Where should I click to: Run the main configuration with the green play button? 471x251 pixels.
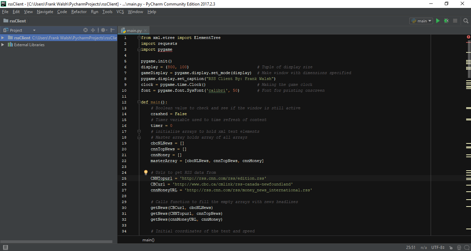pos(438,21)
